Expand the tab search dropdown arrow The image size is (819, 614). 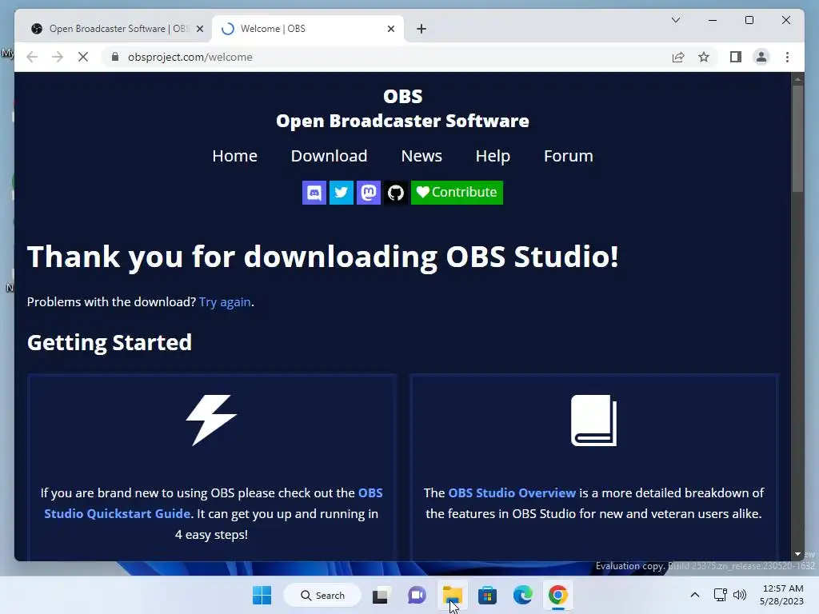pyautogui.click(x=675, y=20)
